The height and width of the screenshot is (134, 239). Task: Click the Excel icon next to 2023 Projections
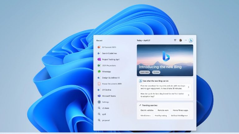point(99,65)
